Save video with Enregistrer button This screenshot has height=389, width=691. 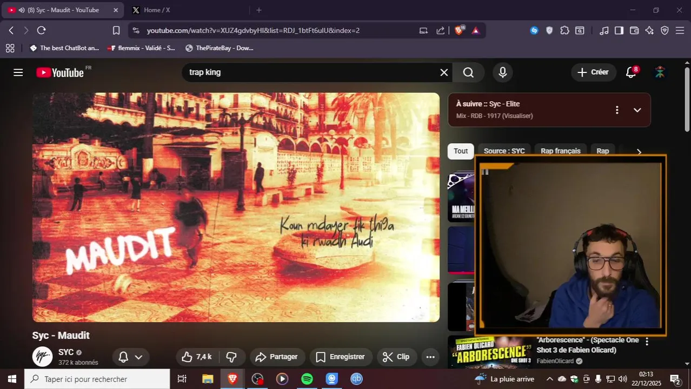(x=341, y=357)
